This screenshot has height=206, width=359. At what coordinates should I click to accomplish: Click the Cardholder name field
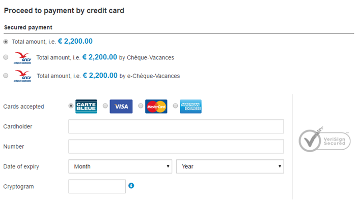(176, 126)
